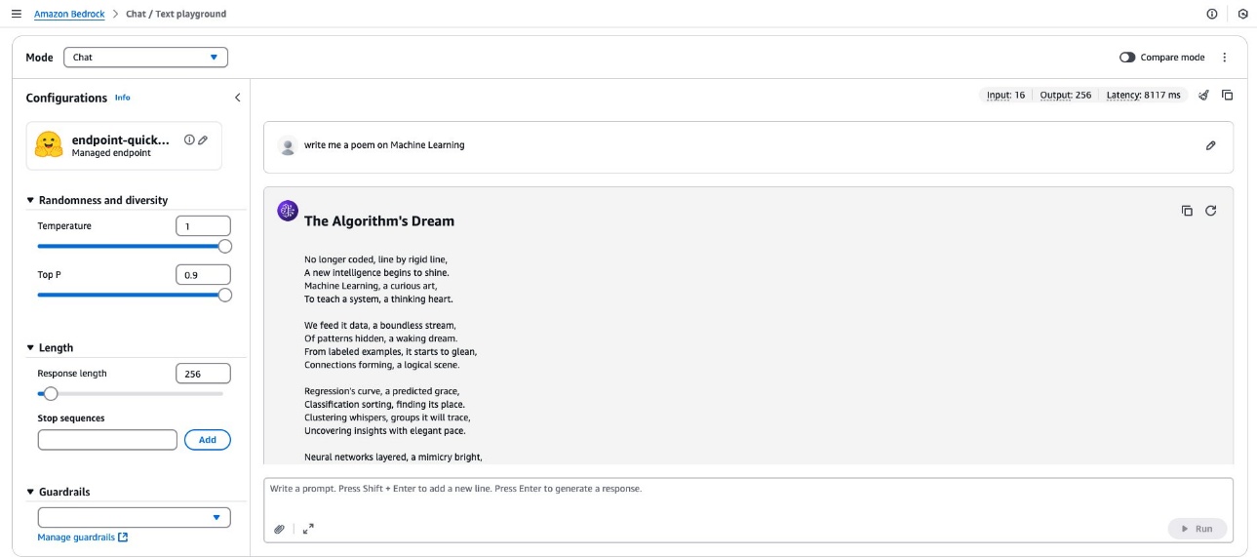Screen dimensions: 1257x557
Task: Regenerate the response with refresh icon
Action: pyautogui.click(x=1211, y=211)
